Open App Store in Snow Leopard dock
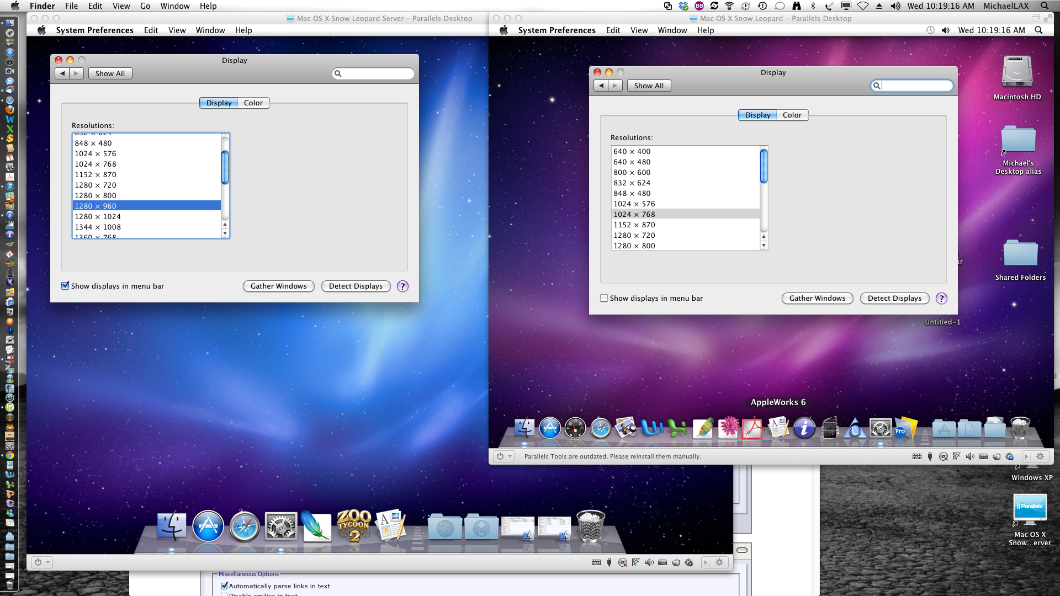This screenshot has height=596, width=1060. [x=550, y=428]
